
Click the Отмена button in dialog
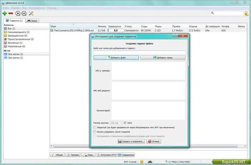coord(154,141)
